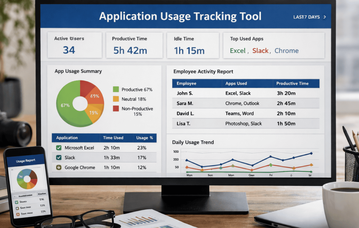Click the Excel link under Top Used Apps

(238, 51)
